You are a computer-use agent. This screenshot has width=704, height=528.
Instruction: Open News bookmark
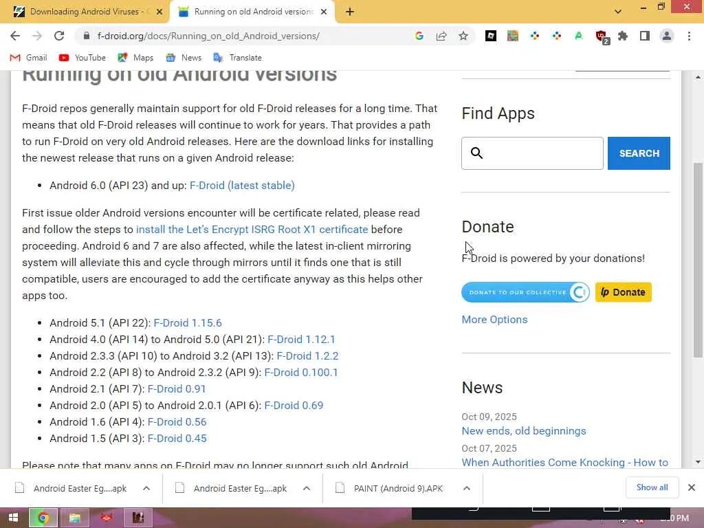(x=183, y=58)
